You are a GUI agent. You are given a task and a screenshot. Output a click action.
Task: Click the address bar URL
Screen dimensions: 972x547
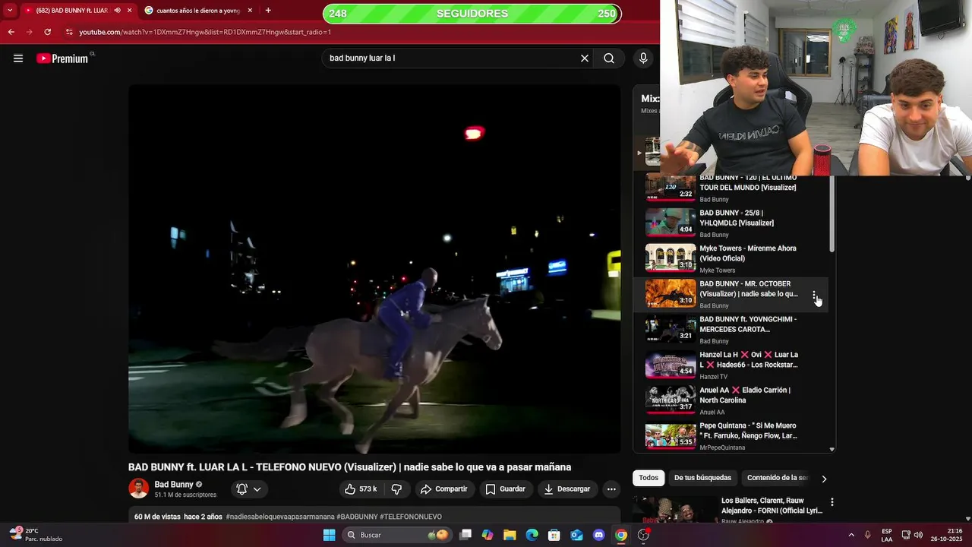(205, 32)
